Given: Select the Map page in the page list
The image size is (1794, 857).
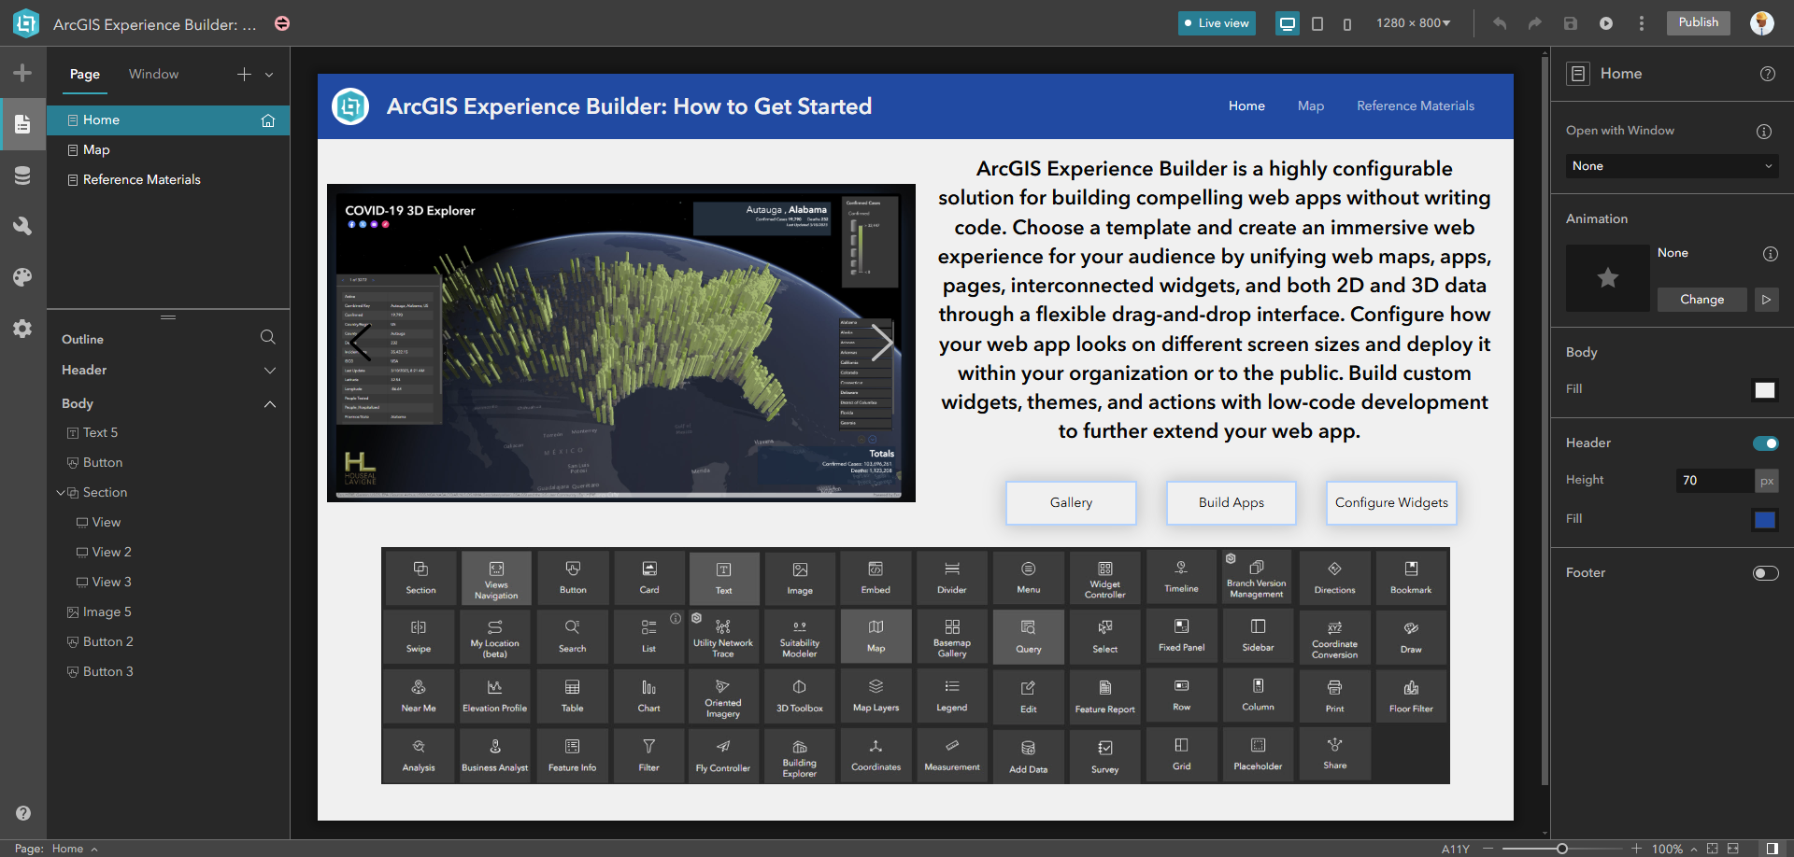Looking at the screenshot, I should coord(96,149).
